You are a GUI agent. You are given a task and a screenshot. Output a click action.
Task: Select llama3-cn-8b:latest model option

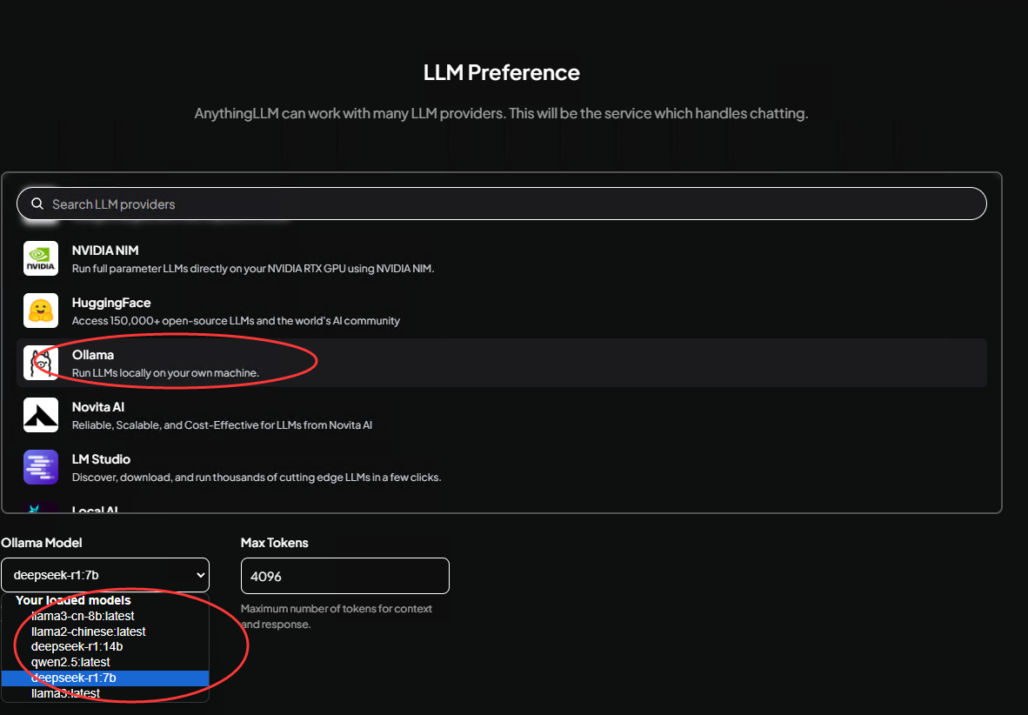83,616
